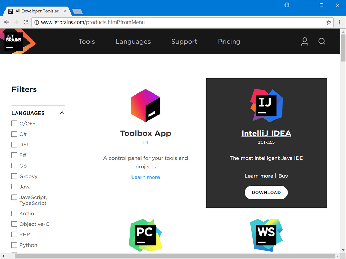Go back using the browser back arrow
Viewport: 346px width, 259px height.
[7, 22]
